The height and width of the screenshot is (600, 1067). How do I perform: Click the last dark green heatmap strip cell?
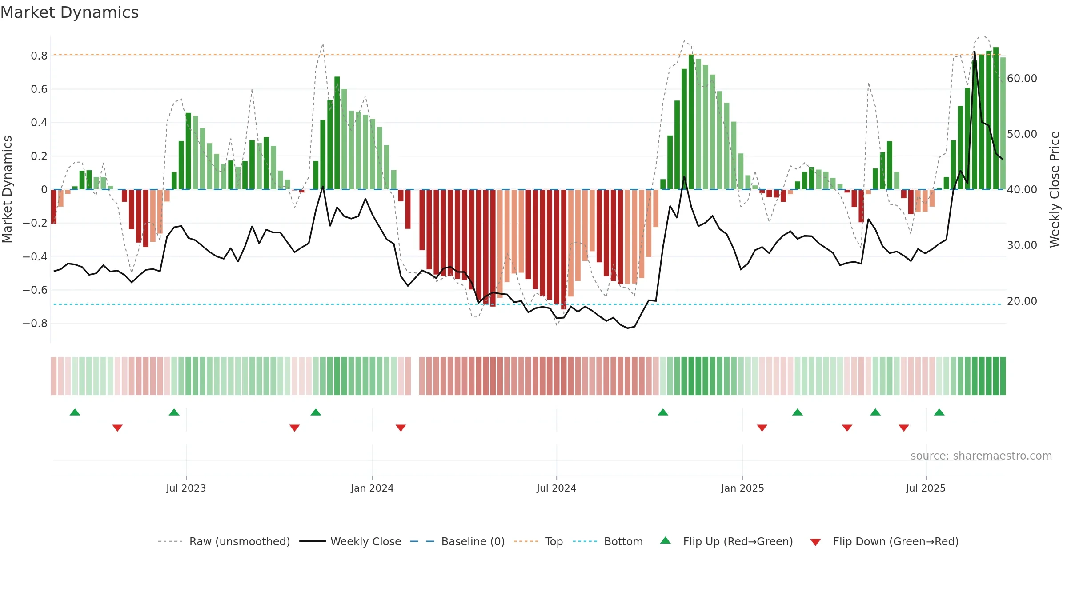click(1003, 376)
